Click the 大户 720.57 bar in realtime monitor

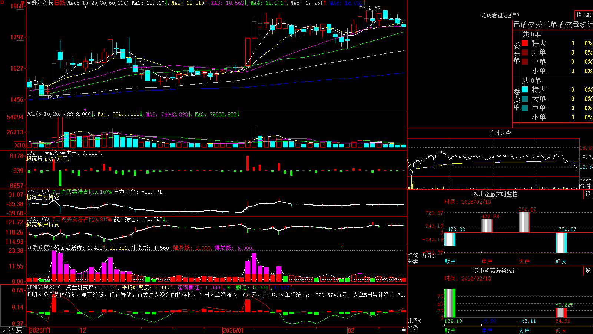pos(524,223)
